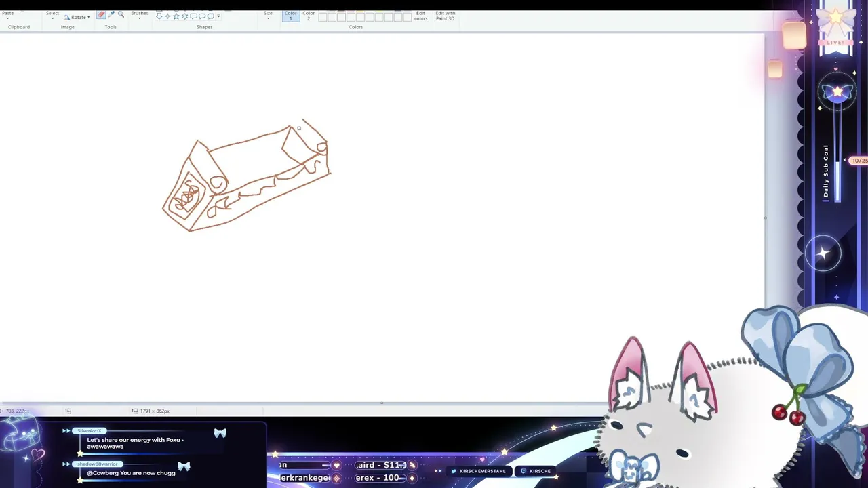Open the Size dropdown

coord(268,15)
